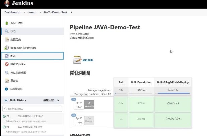Open the Dashboard breadcrumb

(12, 12)
